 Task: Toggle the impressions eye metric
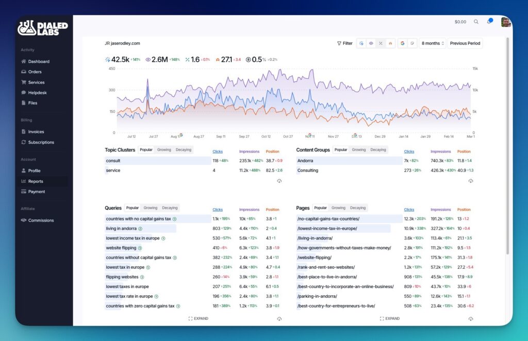[x=371, y=43]
